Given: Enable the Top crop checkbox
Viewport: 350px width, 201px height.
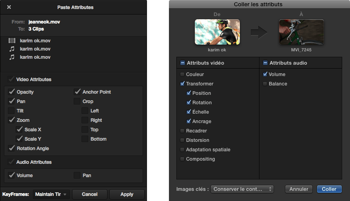Looking at the screenshot, I should pos(85,129).
